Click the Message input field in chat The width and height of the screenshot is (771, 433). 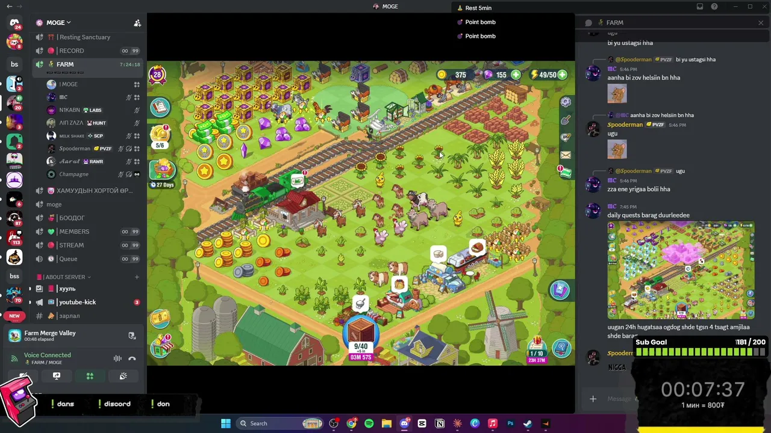tap(619, 399)
